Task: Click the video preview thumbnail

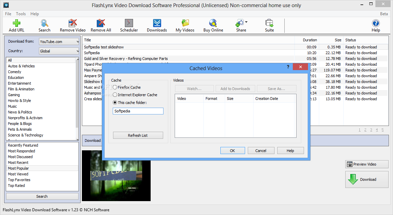Action: click(116, 176)
